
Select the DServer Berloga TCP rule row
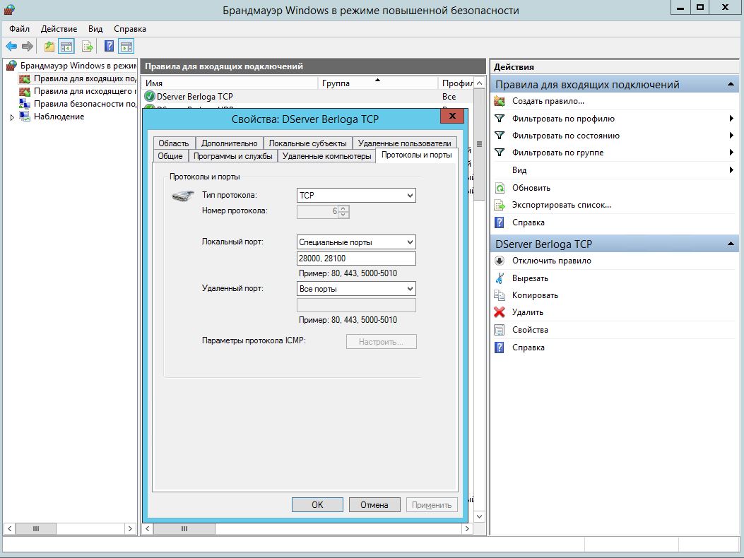[x=307, y=96]
